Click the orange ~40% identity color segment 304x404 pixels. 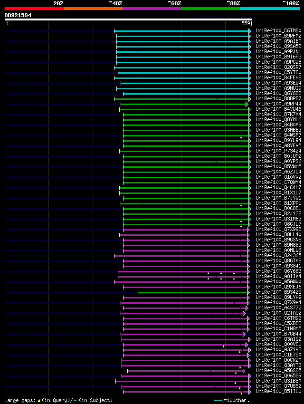pyautogui.click(x=93, y=9)
